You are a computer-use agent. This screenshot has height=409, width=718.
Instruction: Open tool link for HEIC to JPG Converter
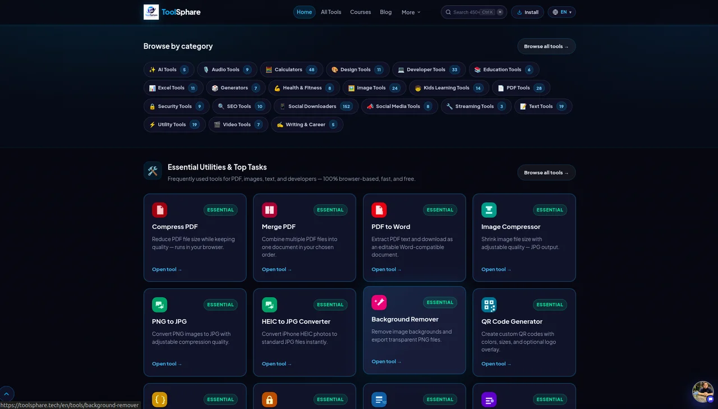[277, 364]
